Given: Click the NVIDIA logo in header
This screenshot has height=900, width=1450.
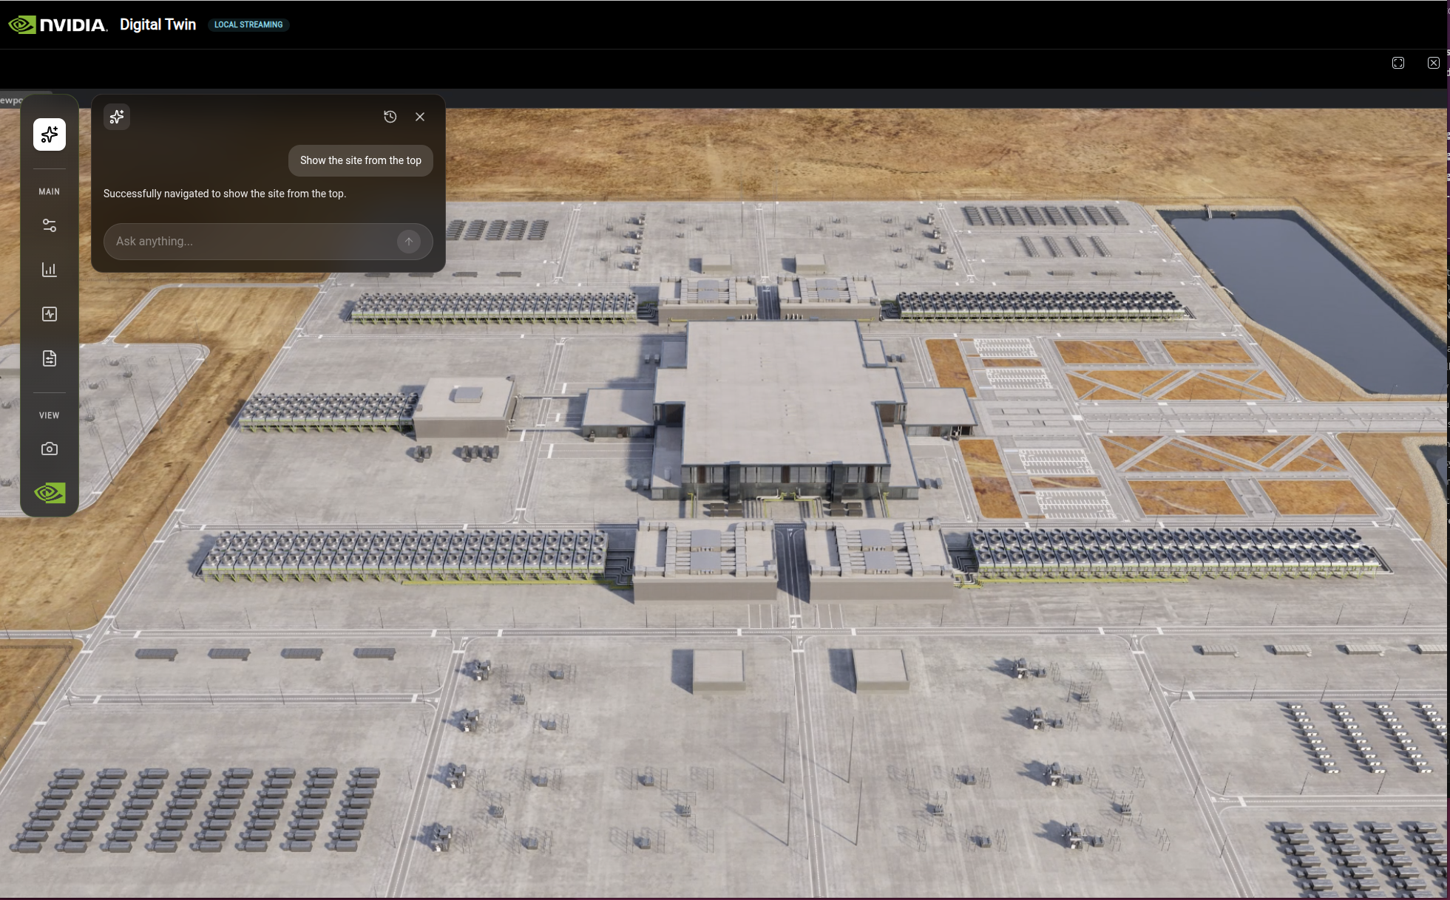Looking at the screenshot, I should pyautogui.click(x=58, y=24).
